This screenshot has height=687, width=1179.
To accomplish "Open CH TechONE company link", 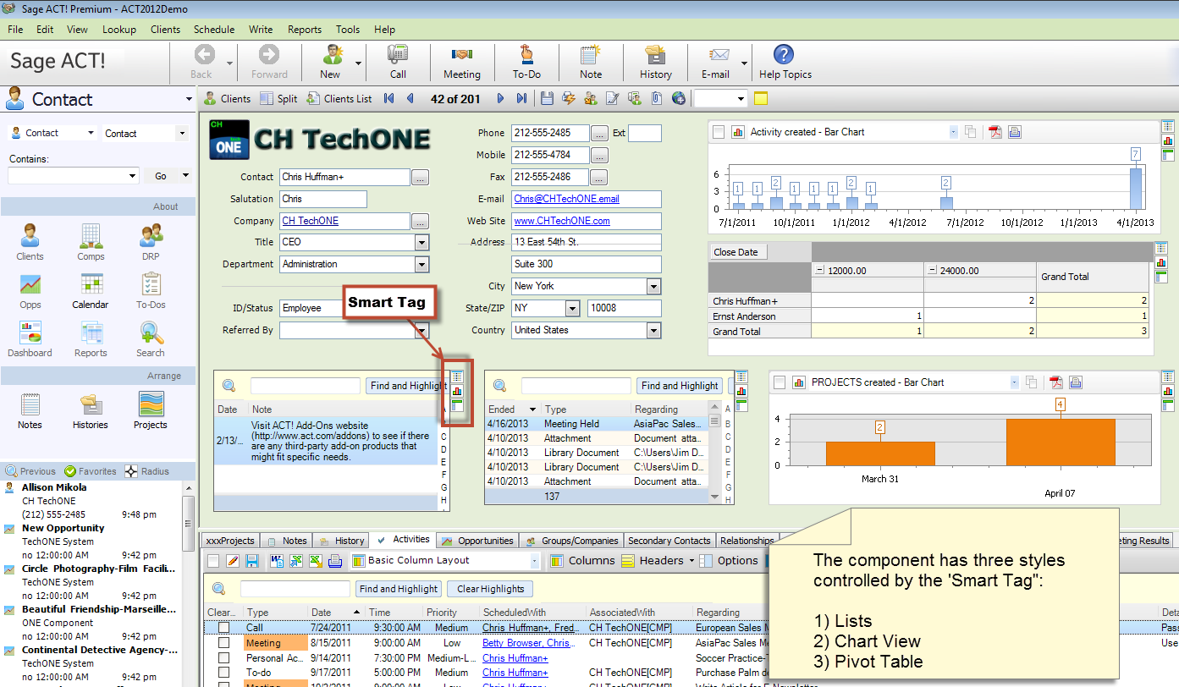I will [311, 221].
